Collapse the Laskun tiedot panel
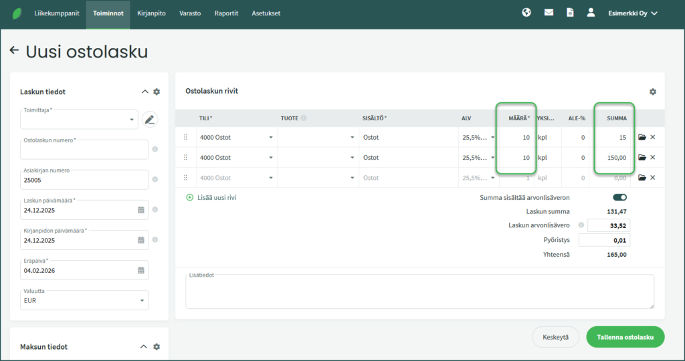 click(144, 92)
